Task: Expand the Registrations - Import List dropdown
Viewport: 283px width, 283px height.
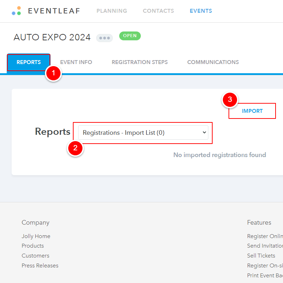Action: 143,133
